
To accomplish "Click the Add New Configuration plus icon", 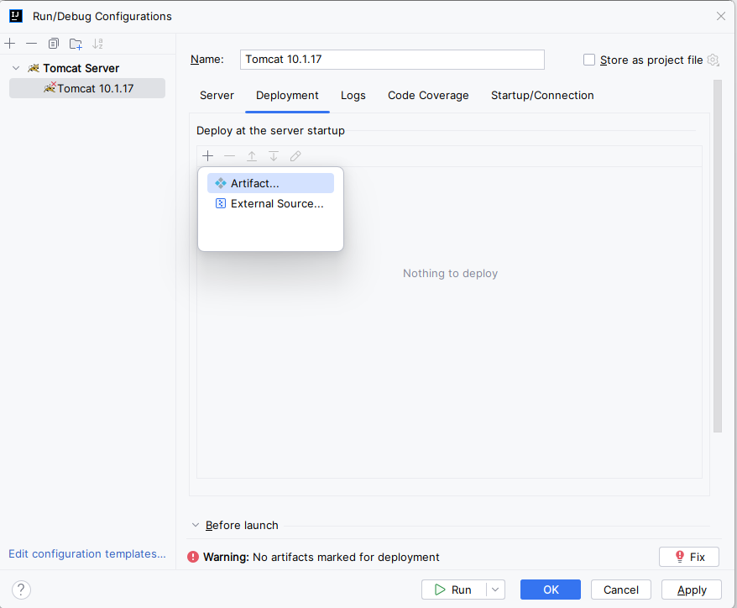I will click(10, 44).
